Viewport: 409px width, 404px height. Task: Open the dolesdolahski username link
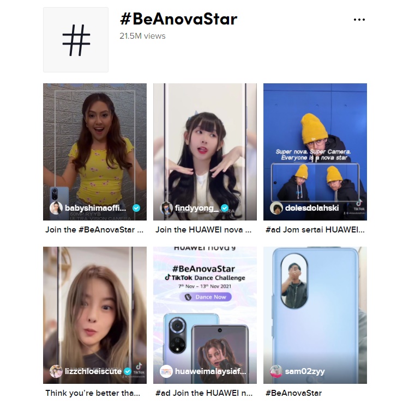click(x=312, y=208)
